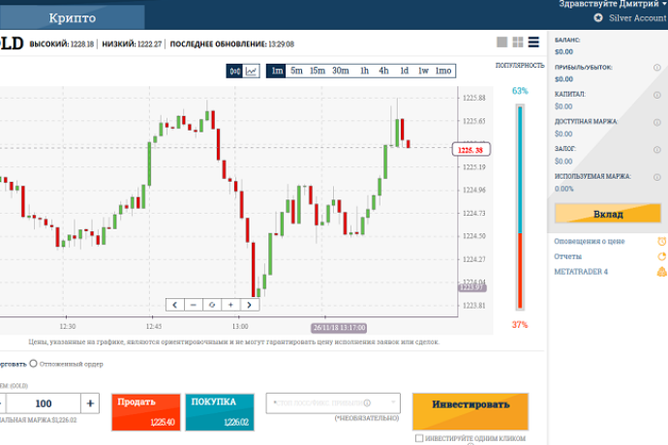Click Высокий value 1228.18

click(81, 44)
